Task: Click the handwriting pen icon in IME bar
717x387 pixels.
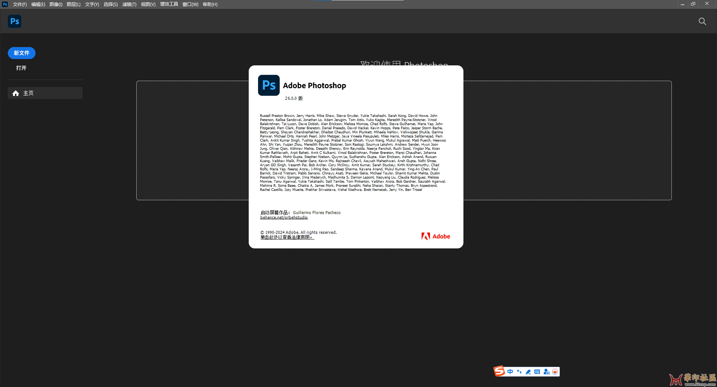Action: click(x=528, y=372)
